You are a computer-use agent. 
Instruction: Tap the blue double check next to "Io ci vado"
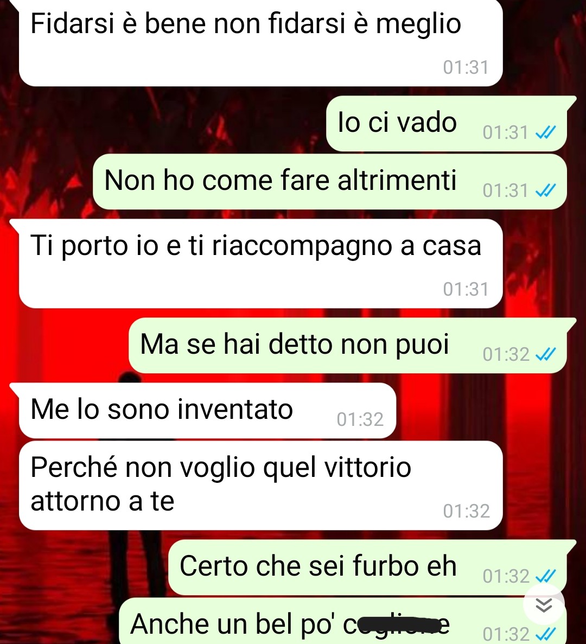pyautogui.click(x=546, y=132)
